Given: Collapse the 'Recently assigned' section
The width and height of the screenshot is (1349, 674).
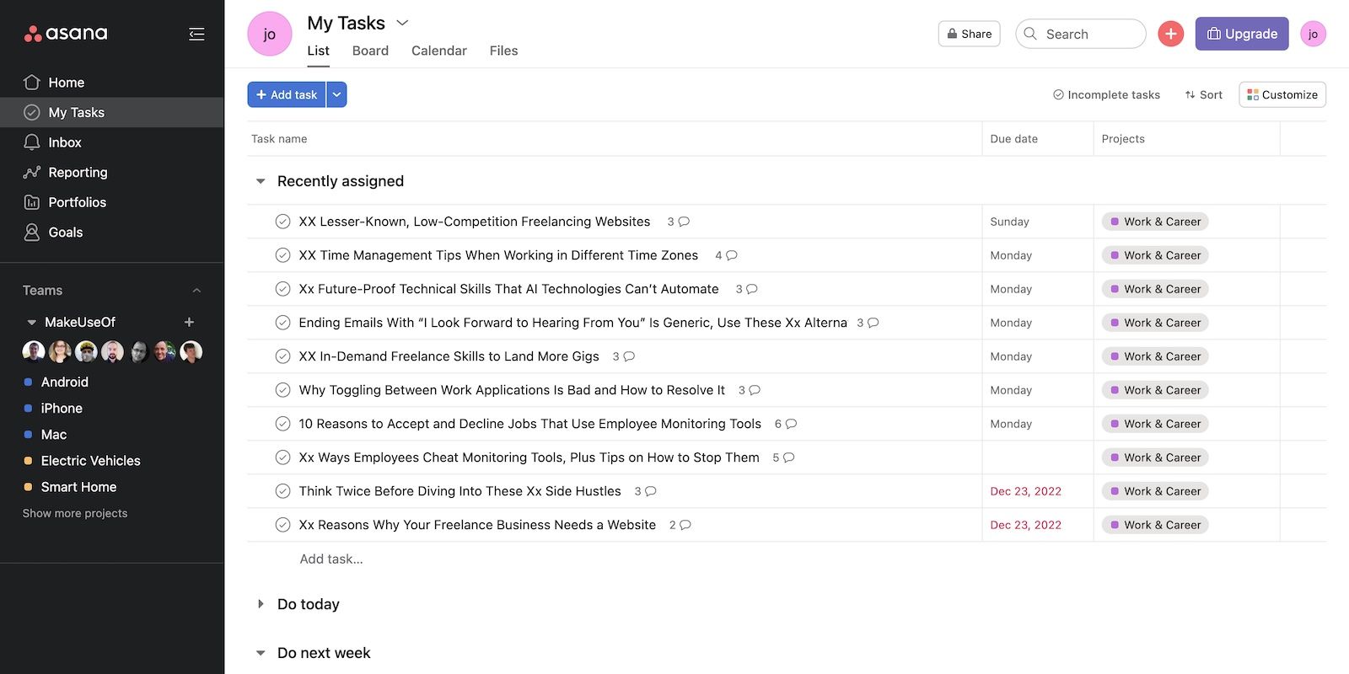Looking at the screenshot, I should pyautogui.click(x=261, y=181).
